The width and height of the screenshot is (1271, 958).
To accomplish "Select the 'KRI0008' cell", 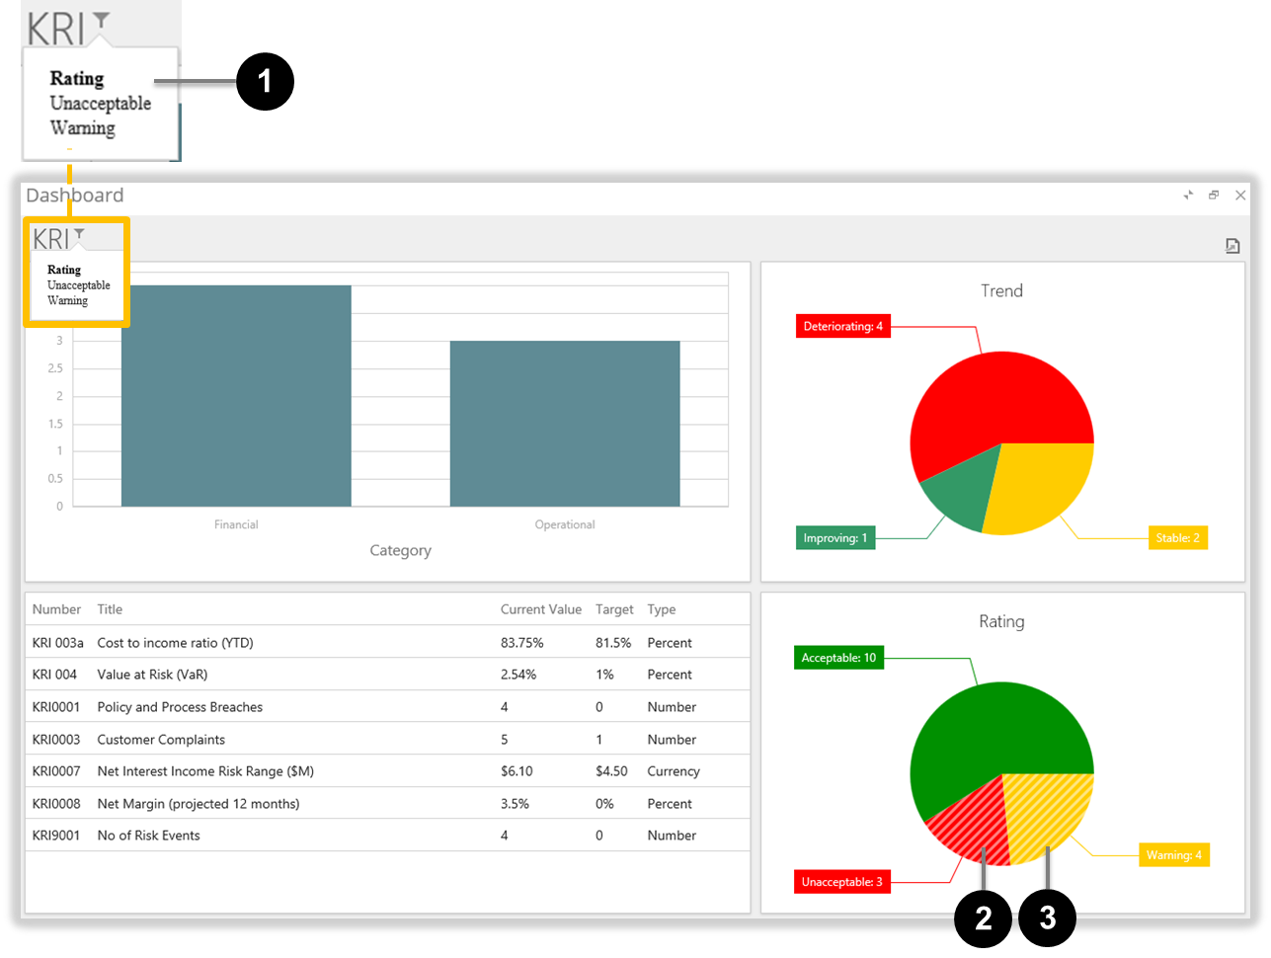I will pos(56,804).
